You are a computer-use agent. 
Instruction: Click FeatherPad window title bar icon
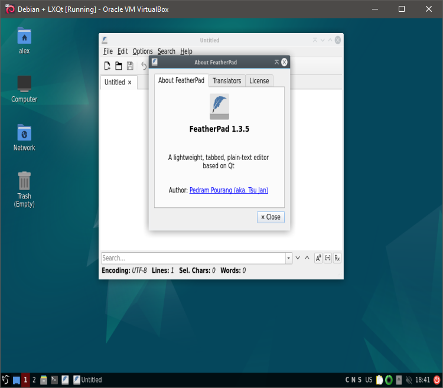point(105,40)
